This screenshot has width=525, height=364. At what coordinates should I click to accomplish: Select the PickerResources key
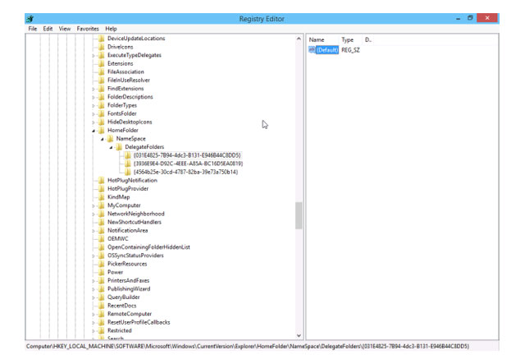127,264
